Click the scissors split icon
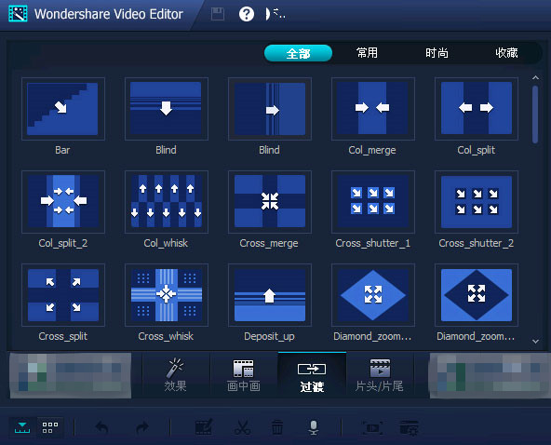The image size is (551, 445). (242, 427)
